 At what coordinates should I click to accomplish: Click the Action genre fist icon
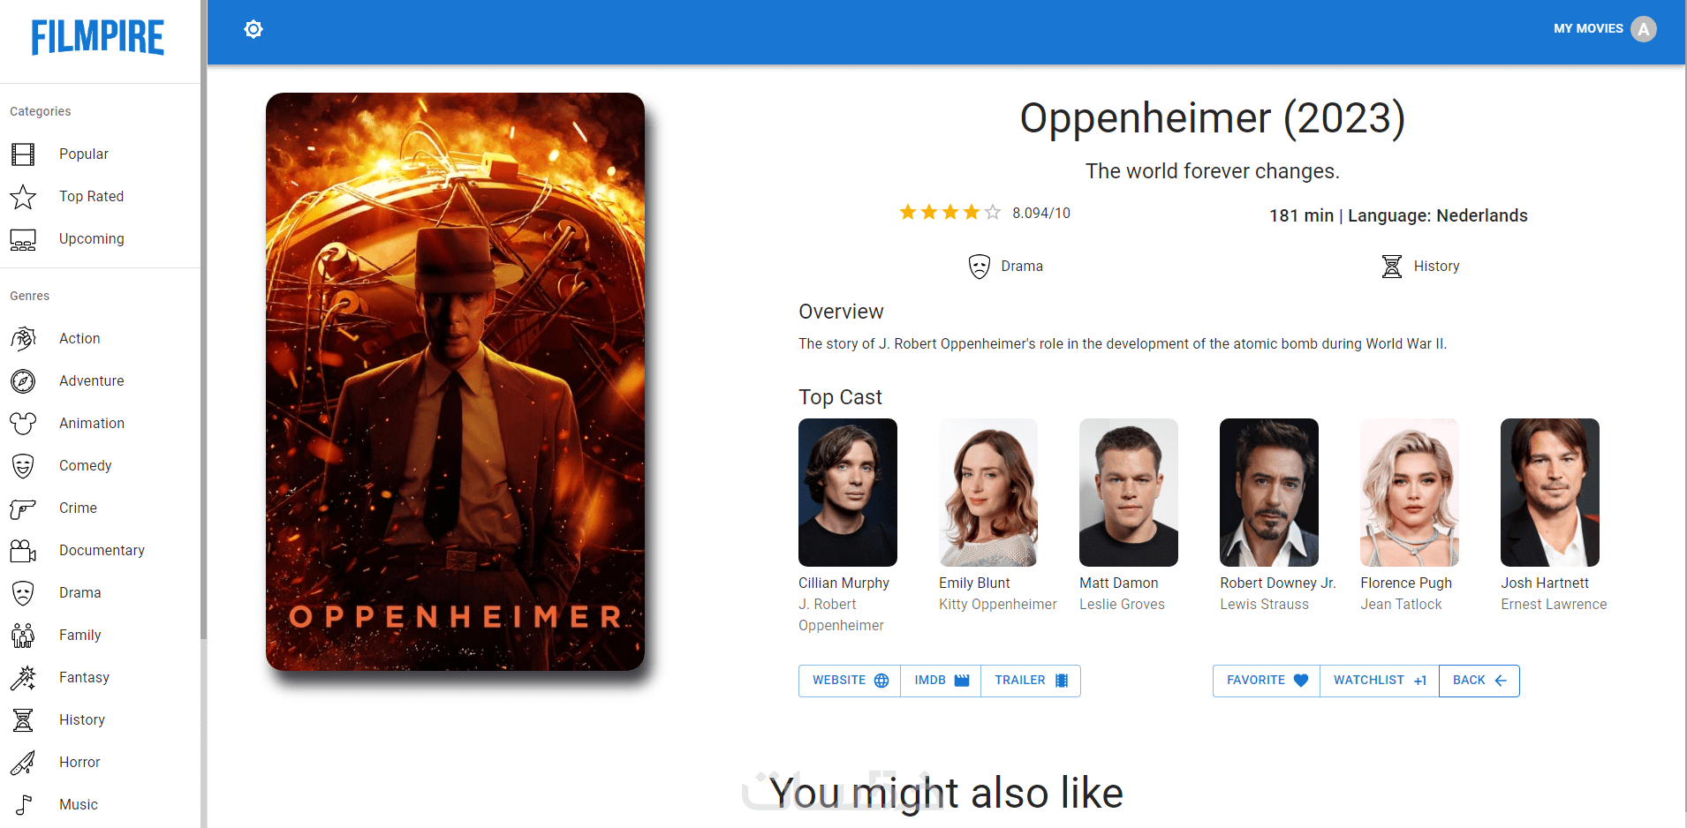coord(23,339)
